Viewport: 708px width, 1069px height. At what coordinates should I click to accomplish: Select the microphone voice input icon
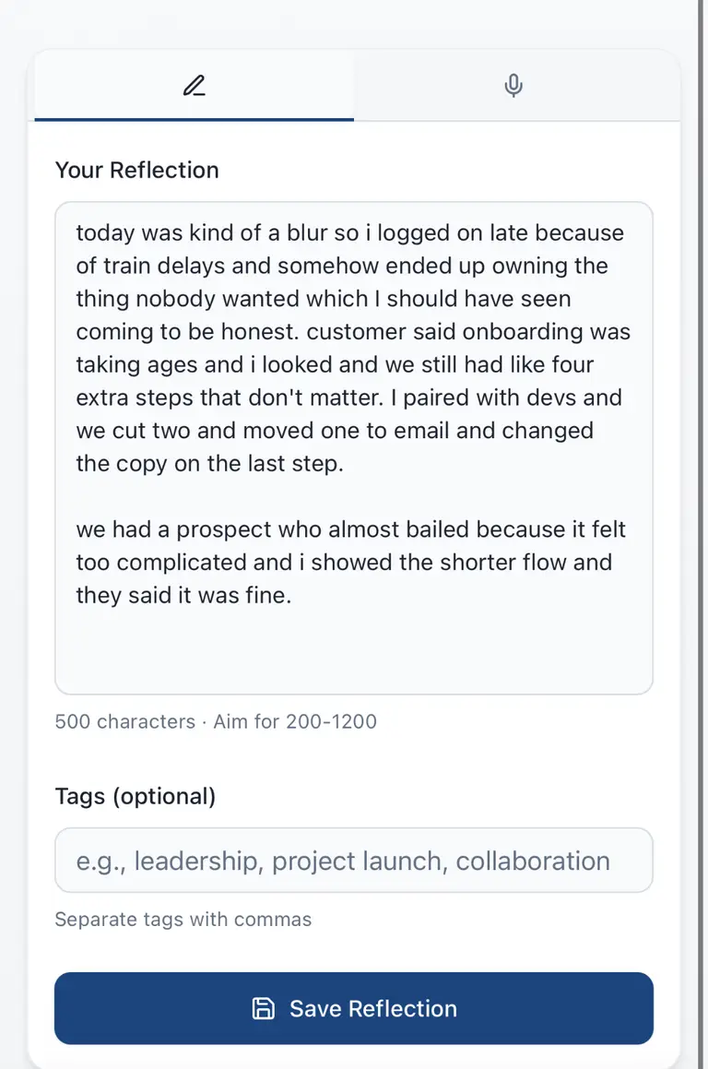point(513,85)
